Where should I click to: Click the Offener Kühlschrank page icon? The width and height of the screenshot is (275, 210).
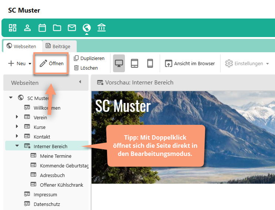click(33, 184)
